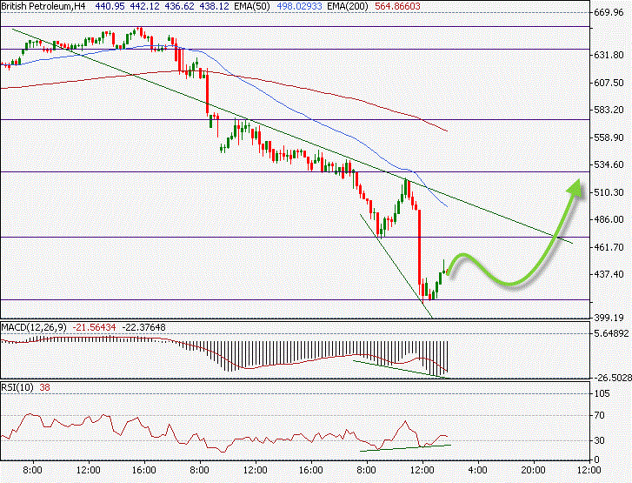Click the open price 440.95
The height and width of the screenshot is (483, 632).
[x=110, y=6]
